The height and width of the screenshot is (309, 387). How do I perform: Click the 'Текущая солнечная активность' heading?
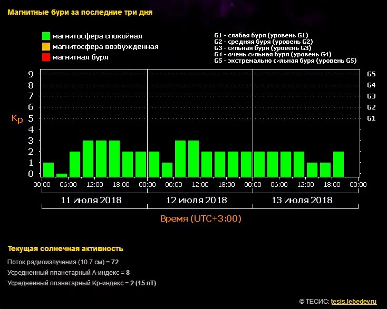point(65,248)
